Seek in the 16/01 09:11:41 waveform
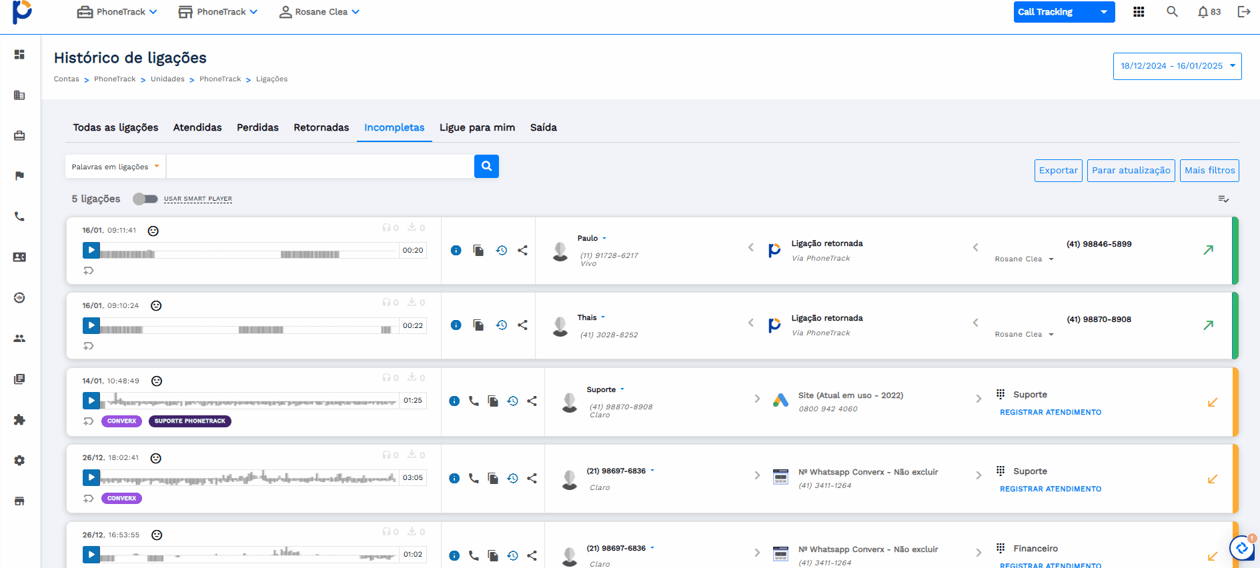This screenshot has height=568, width=1260. (x=249, y=251)
